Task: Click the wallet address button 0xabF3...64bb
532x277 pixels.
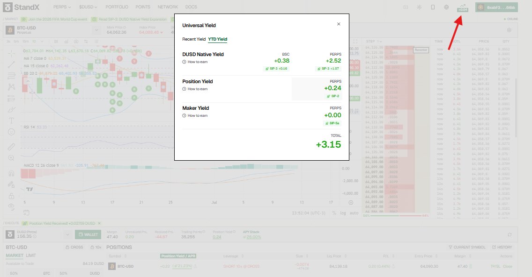Action: [x=496, y=7]
